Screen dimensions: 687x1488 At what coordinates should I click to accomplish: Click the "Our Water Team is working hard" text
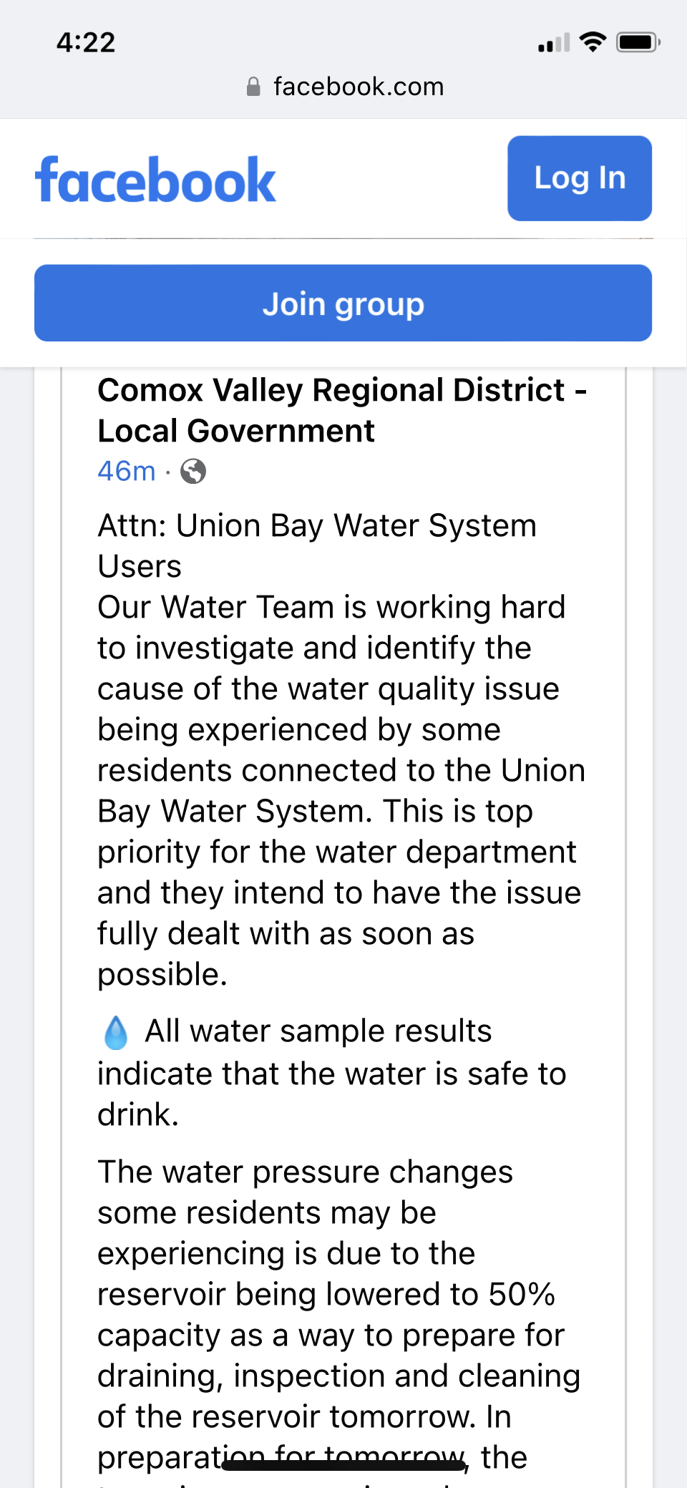pyautogui.click(x=331, y=607)
